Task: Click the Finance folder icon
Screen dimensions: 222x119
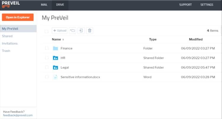Action: click(55, 48)
